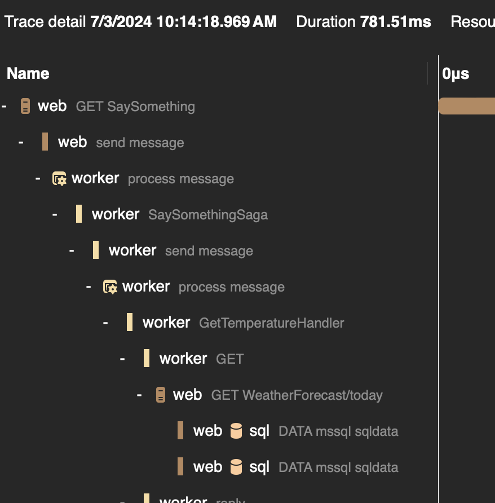The height and width of the screenshot is (503, 495).
Task: Click the trace timestamp '7/3/2024 10:14:18.969 AM'
Action: pyautogui.click(x=183, y=22)
